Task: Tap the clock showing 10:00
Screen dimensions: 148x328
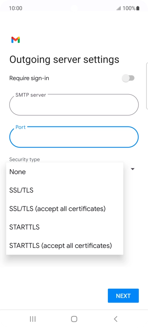Action: click(x=16, y=8)
